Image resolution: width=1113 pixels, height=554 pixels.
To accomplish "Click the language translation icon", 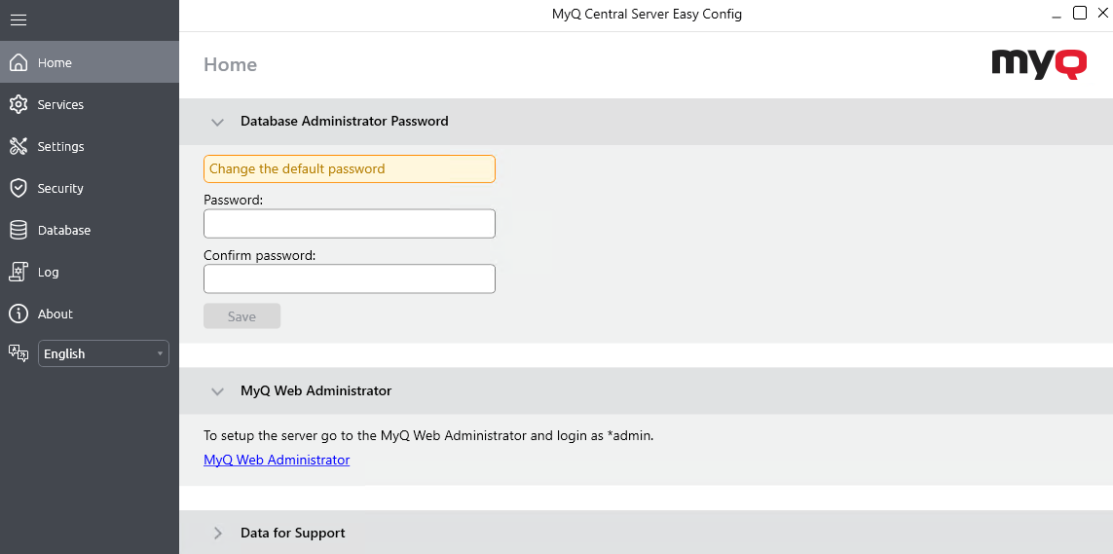I will pyautogui.click(x=18, y=353).
